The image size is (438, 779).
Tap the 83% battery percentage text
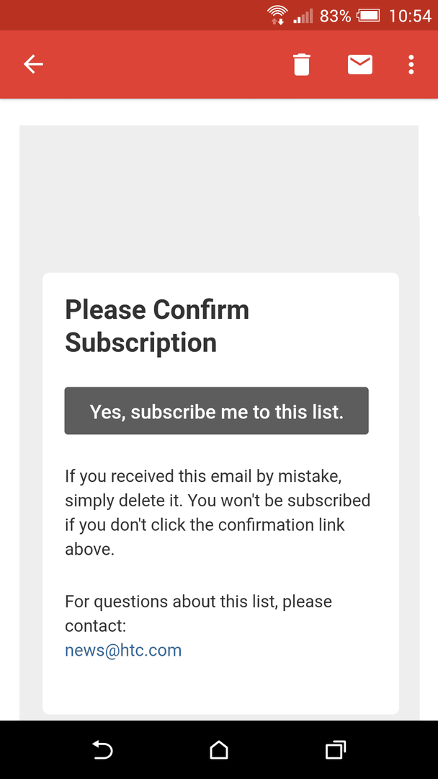coord(335,16)
